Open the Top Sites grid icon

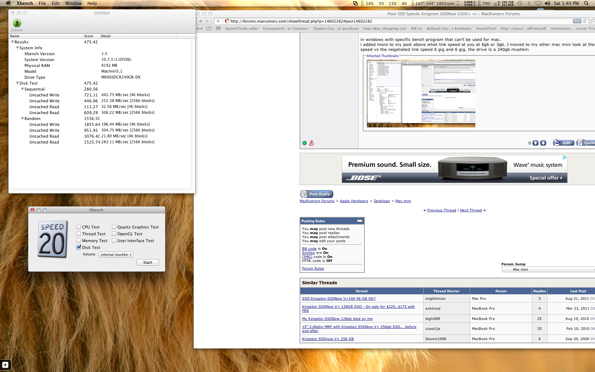(218, 29)
